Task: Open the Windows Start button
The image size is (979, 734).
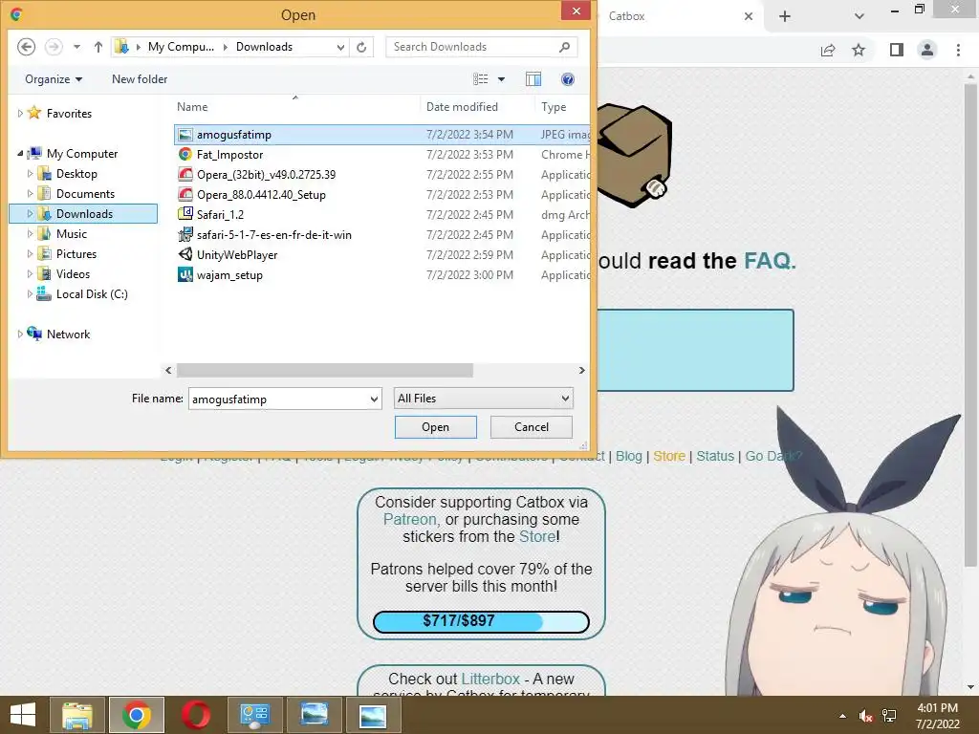Action: pos(23,715)
